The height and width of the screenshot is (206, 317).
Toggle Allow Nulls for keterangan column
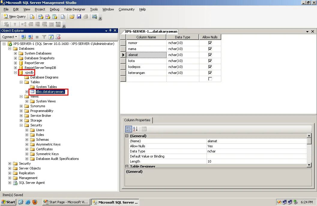(x=210, y=73)
